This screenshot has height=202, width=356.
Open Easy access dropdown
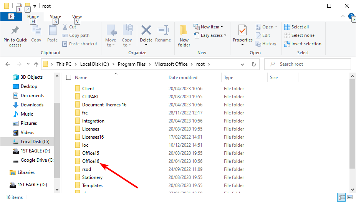click(x=210, y=35)
